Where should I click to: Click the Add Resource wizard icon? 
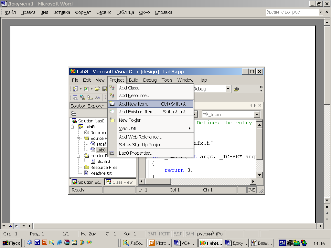click(112, 96)
